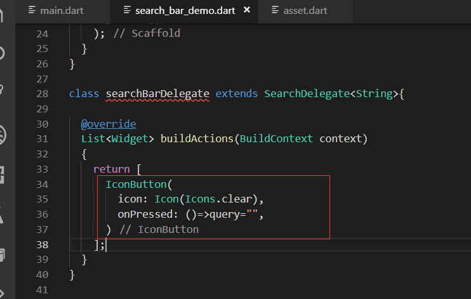Click the class keyword on line 28

click(84, 94)
